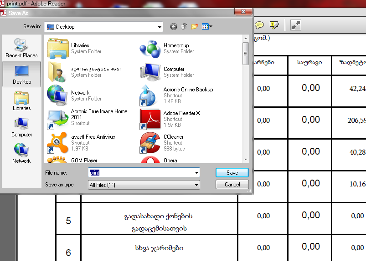Open Recent Places in sidebar

21,48
